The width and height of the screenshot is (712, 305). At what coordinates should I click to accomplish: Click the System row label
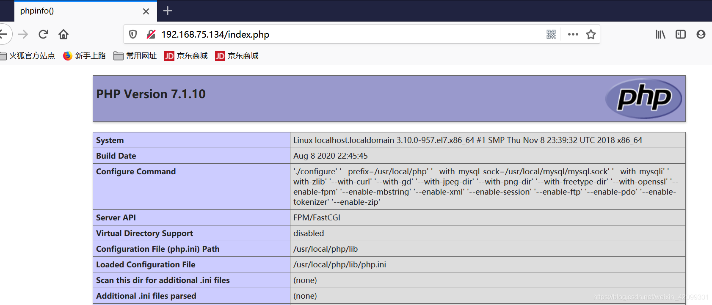pyautogui.click(x=110, y=140)
